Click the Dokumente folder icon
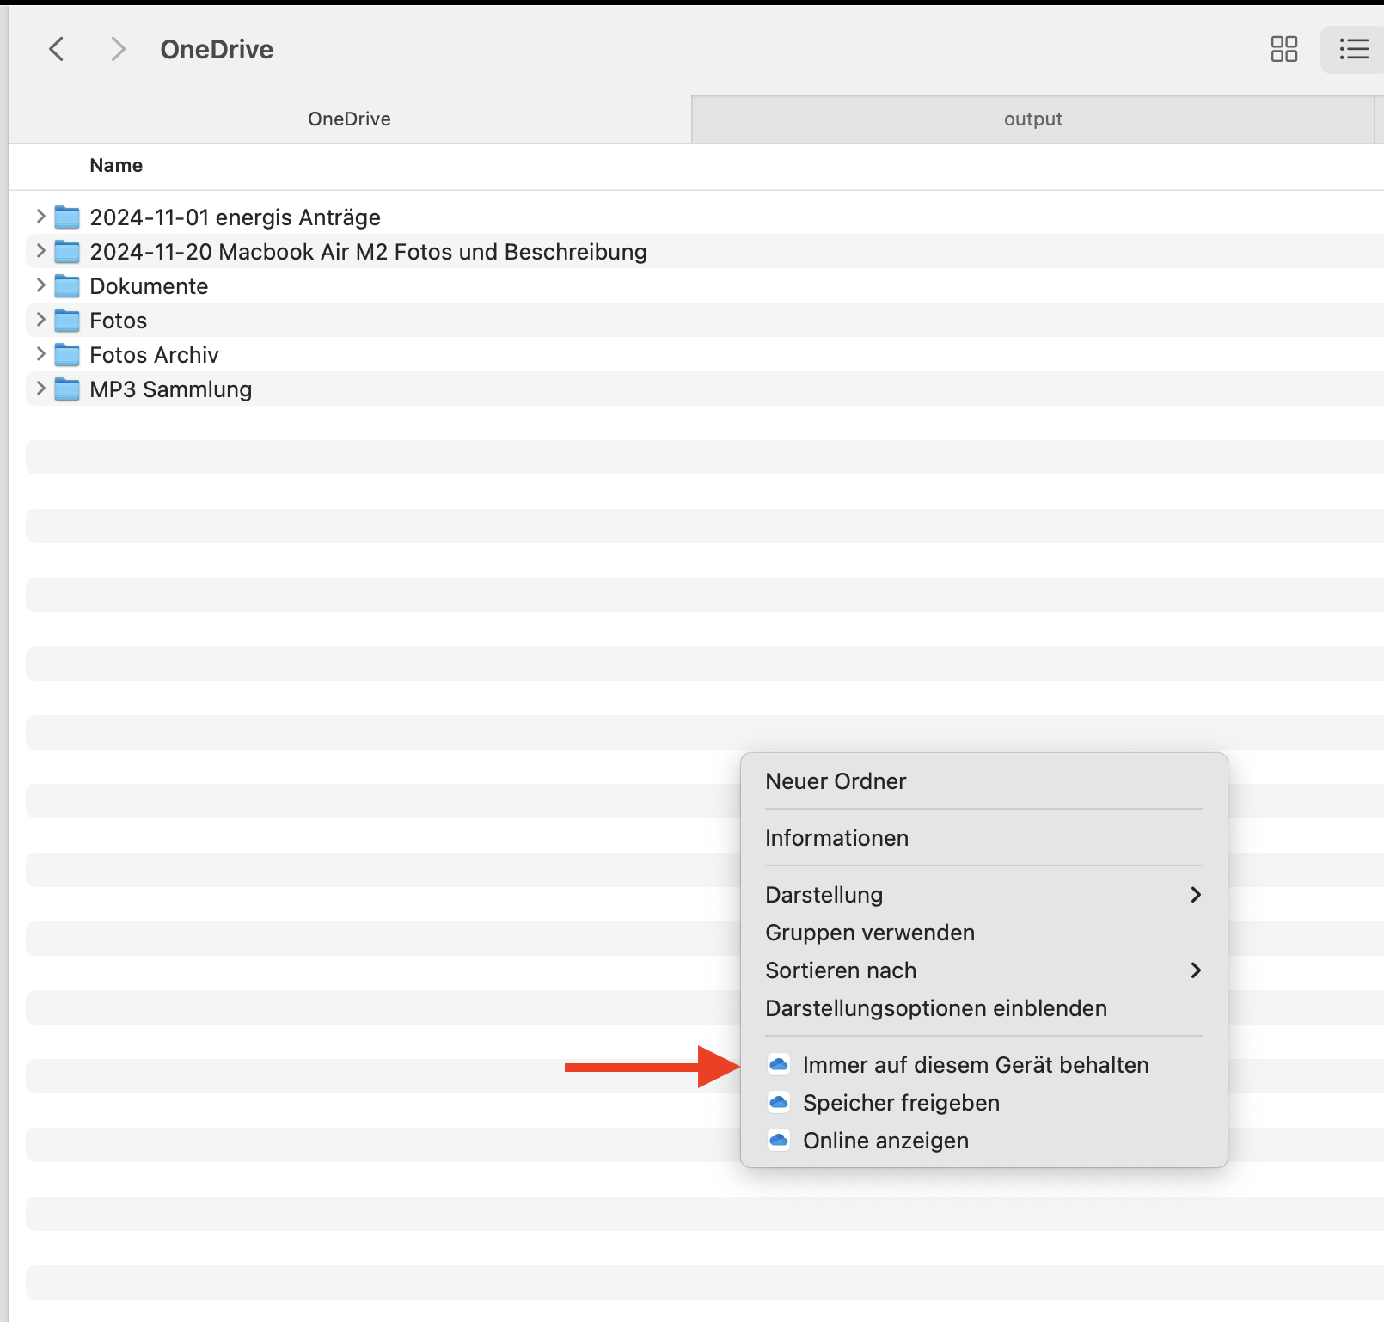Viewport: 1384px width, 1322px height. point(67,285)
